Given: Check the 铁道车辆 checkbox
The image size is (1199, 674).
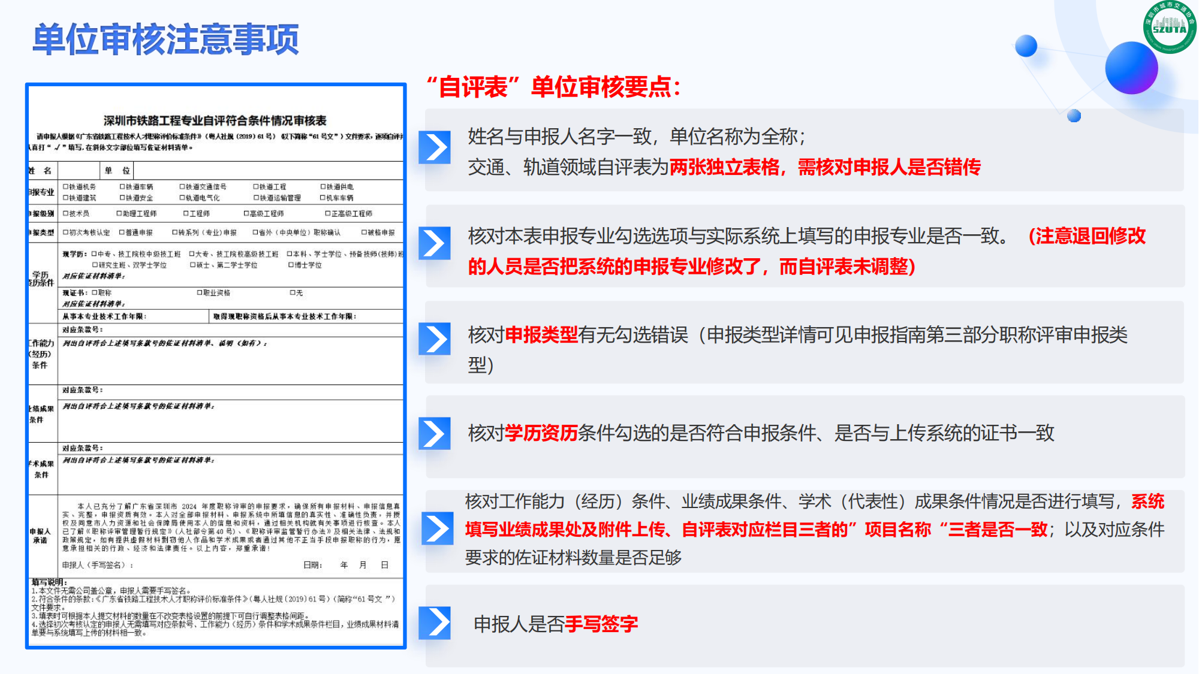Looking at the screenshot, I should [x=122, y=187].
